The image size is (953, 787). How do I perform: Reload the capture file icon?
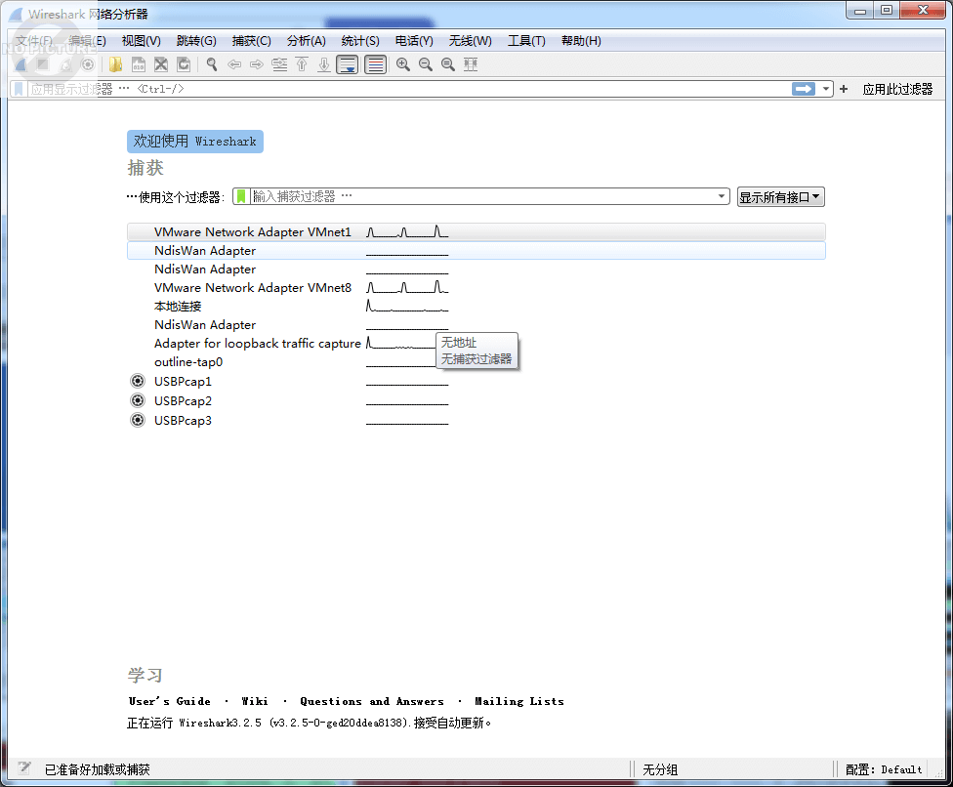coord(184,64)
